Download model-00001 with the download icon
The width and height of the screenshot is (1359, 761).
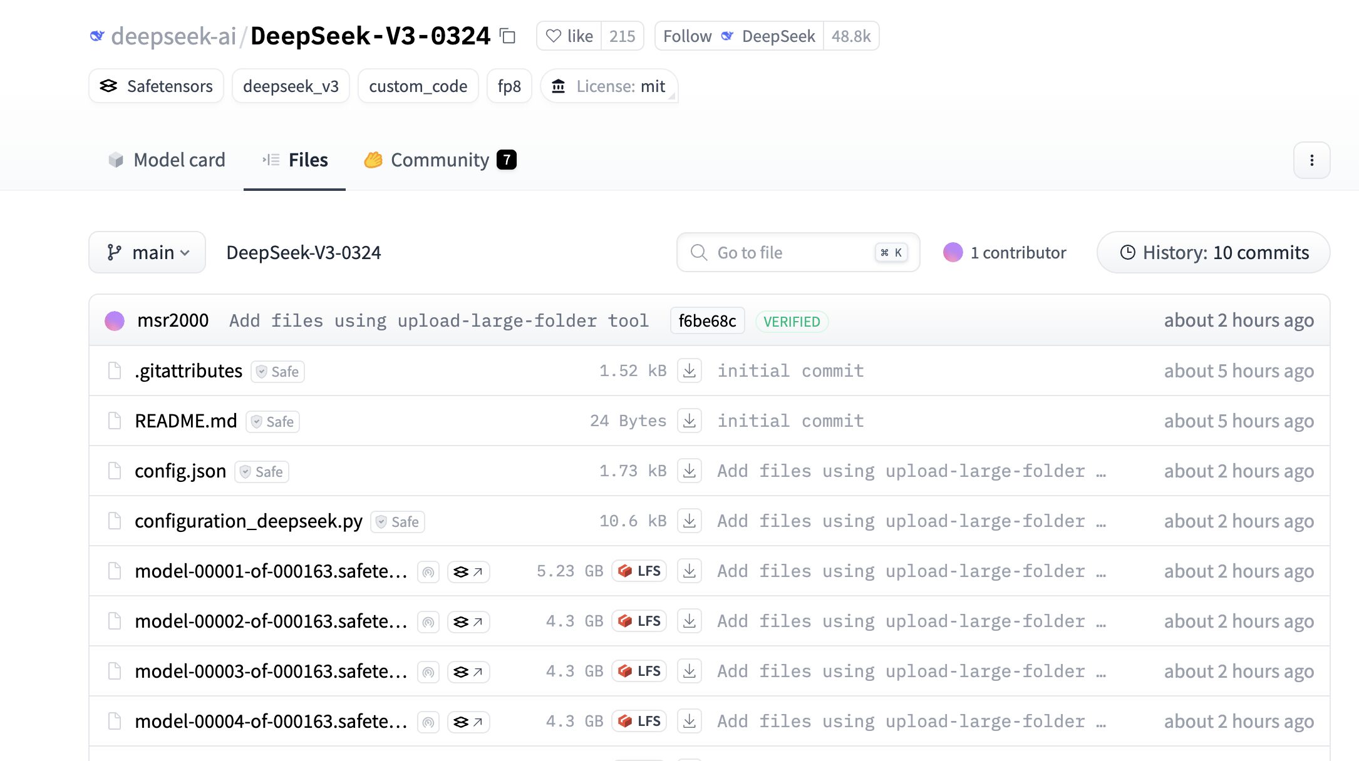coord(689,571)
